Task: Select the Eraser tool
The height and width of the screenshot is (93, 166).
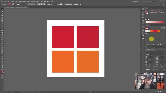Action: pos(2,33)
